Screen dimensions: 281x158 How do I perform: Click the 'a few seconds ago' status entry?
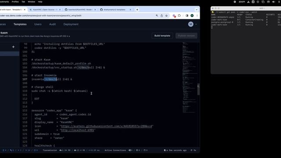(175, 150)
